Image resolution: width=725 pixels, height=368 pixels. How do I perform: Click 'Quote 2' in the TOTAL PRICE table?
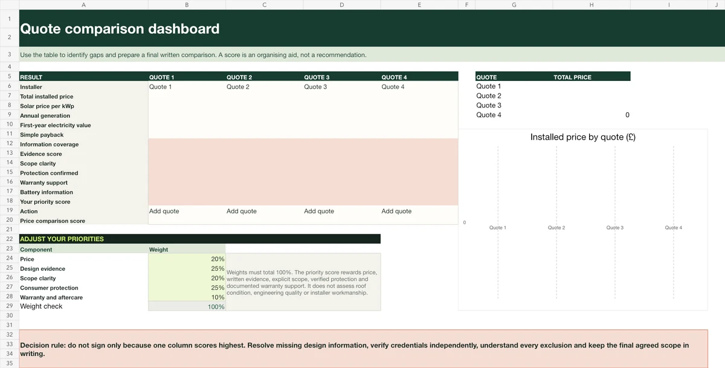click(x=489, y=95)
